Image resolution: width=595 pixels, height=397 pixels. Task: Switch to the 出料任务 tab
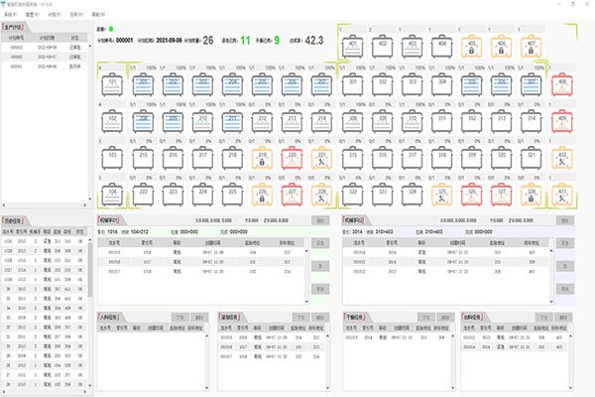[x=473, y=317]
